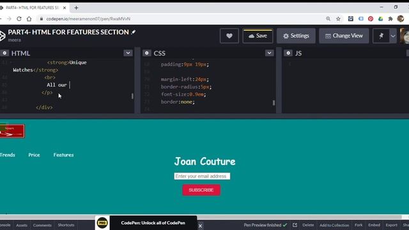Click the PRO badge icon
Screen dimensions: 409x230
[102, 223]
